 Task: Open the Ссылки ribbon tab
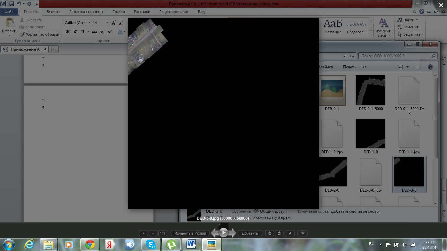(x=118, y=12)
